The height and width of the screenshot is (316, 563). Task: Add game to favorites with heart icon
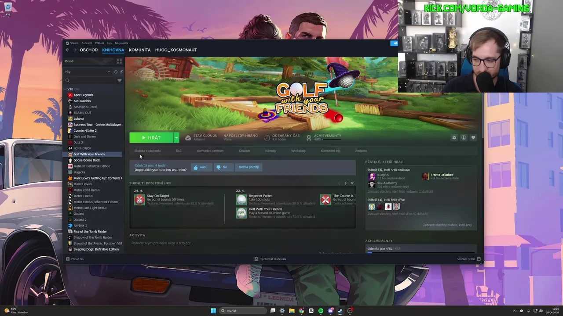(x=473, y=138)
